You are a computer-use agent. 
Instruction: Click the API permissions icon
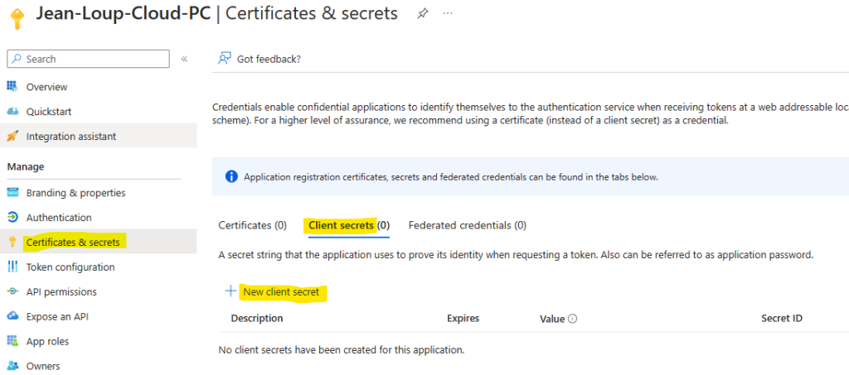click(x=12, y=291)
